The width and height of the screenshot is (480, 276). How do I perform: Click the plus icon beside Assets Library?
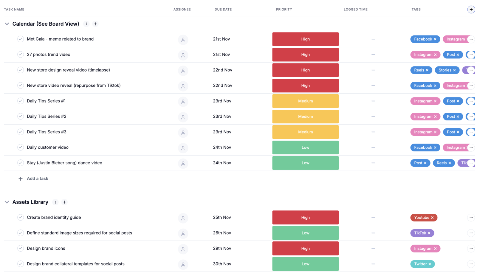64,202
